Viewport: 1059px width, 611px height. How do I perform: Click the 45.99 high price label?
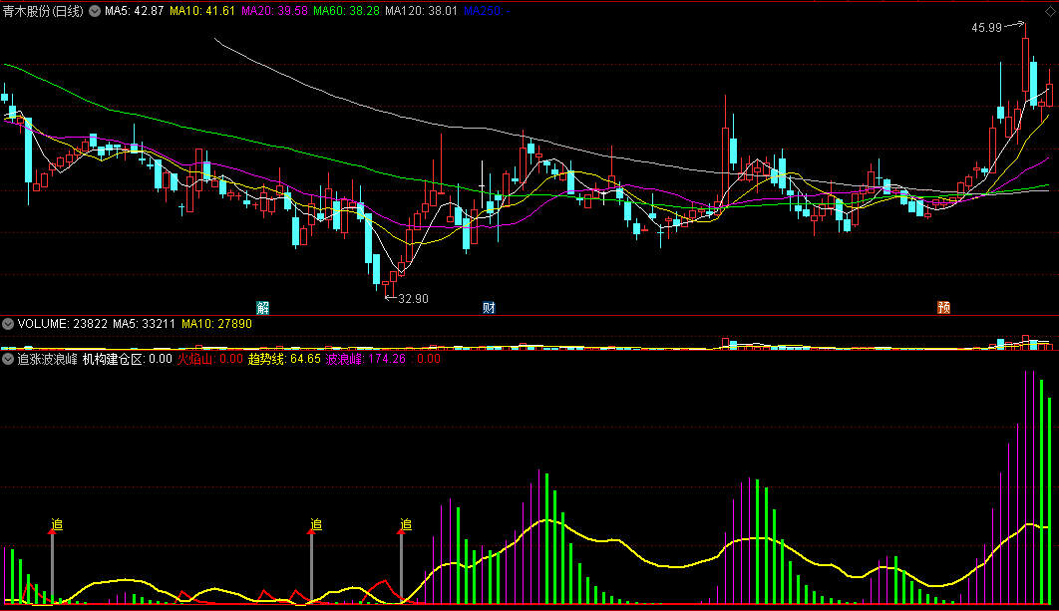coord(987,28)
